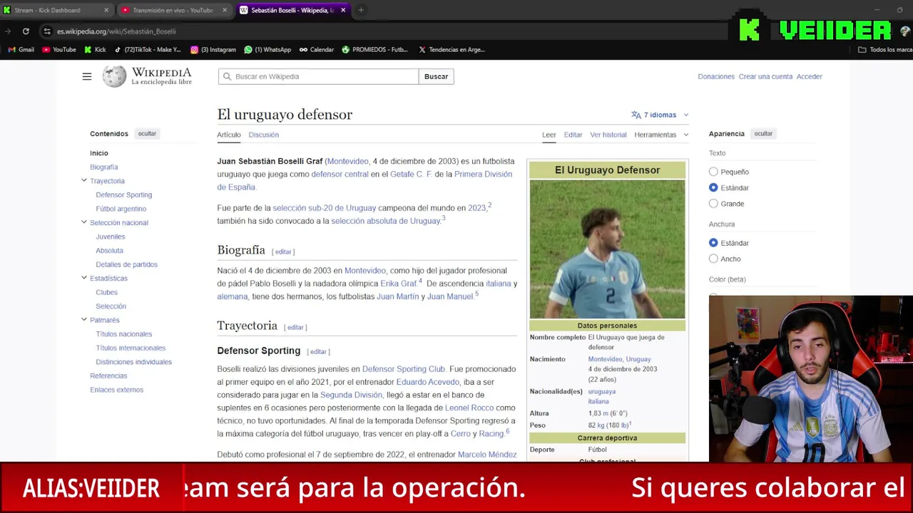The image size is (913, 513).
Task: Hide the Contenidos sidebar
Action: coord(147,133)
